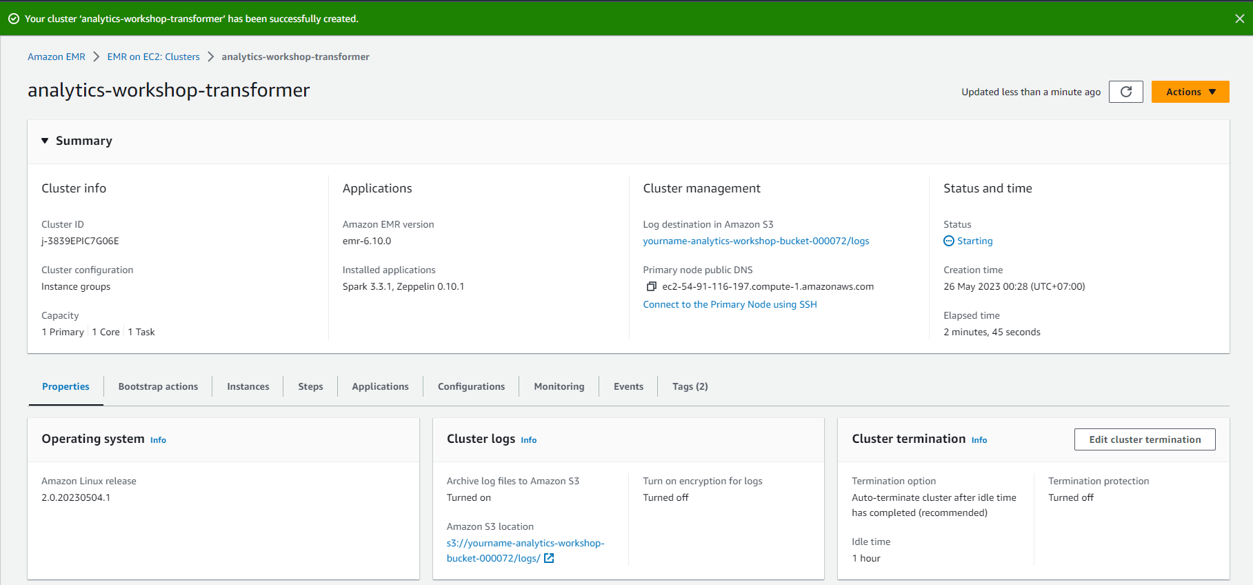Go to Amazon EMR breadcrumb
The image size is (1253, 585).
pos(57,57)
